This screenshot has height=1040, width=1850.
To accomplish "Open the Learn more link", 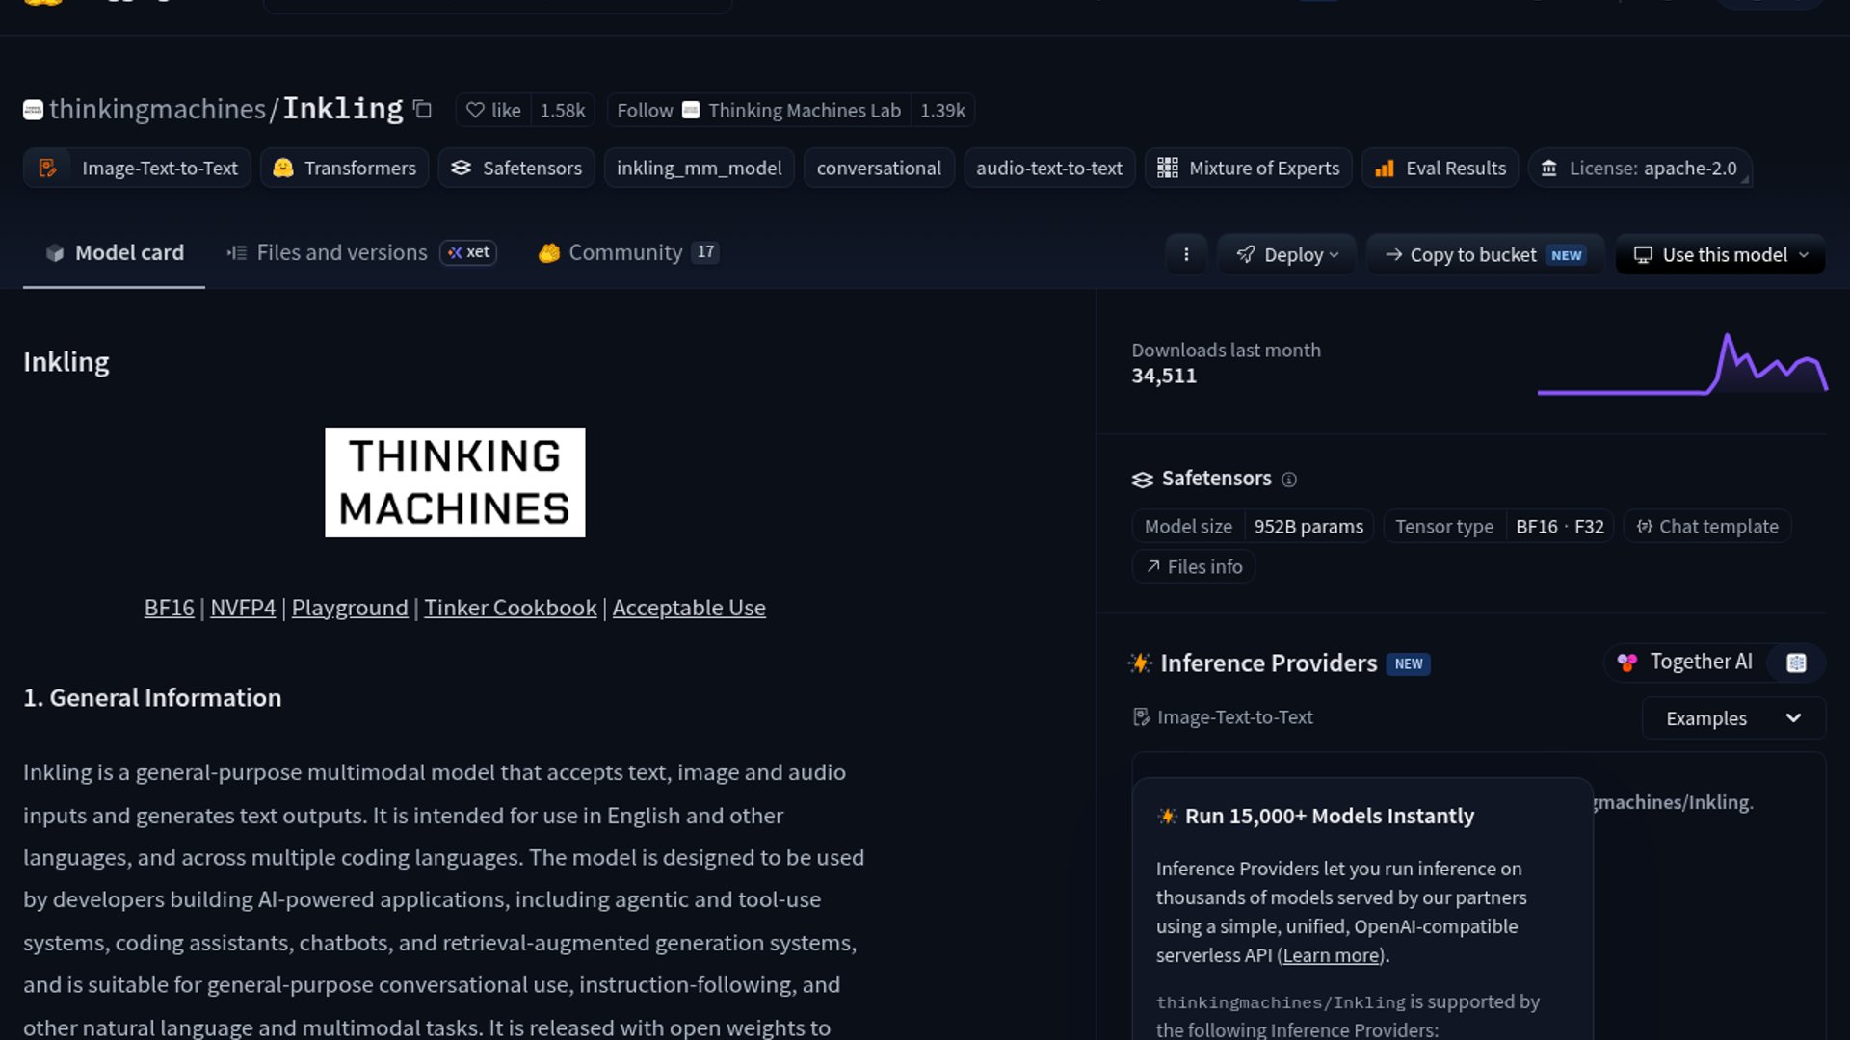I will pyautogui.click(x=1331, y=956).
